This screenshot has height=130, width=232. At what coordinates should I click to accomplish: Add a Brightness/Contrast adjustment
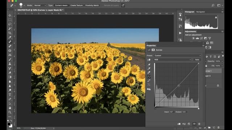[x=193, y=38]
